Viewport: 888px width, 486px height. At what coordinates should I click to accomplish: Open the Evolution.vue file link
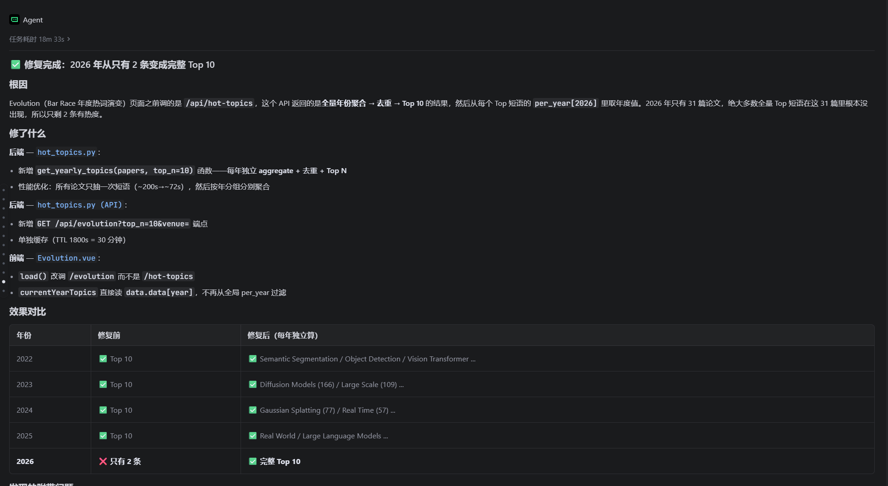coord(66,258)
